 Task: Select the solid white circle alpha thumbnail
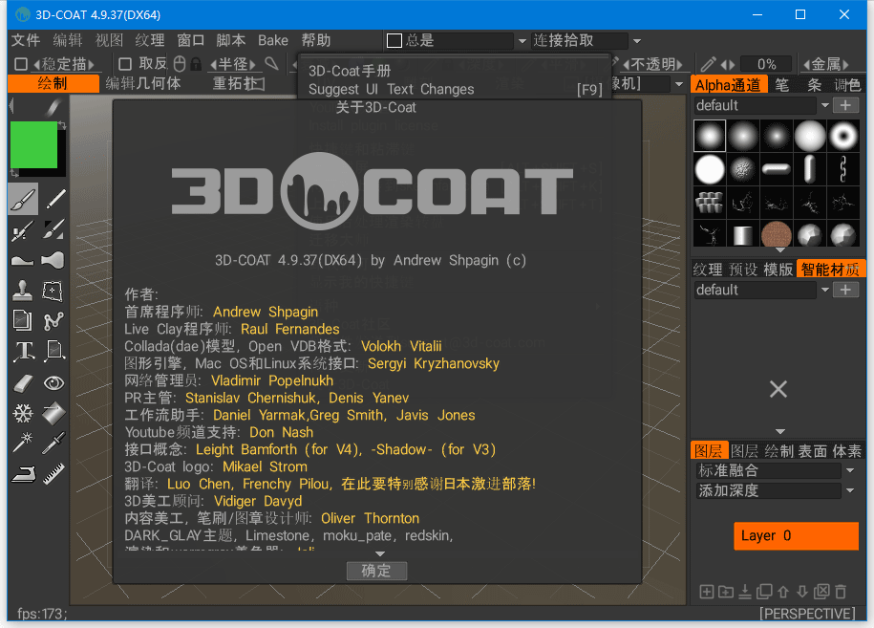click(x=710, y=169)
